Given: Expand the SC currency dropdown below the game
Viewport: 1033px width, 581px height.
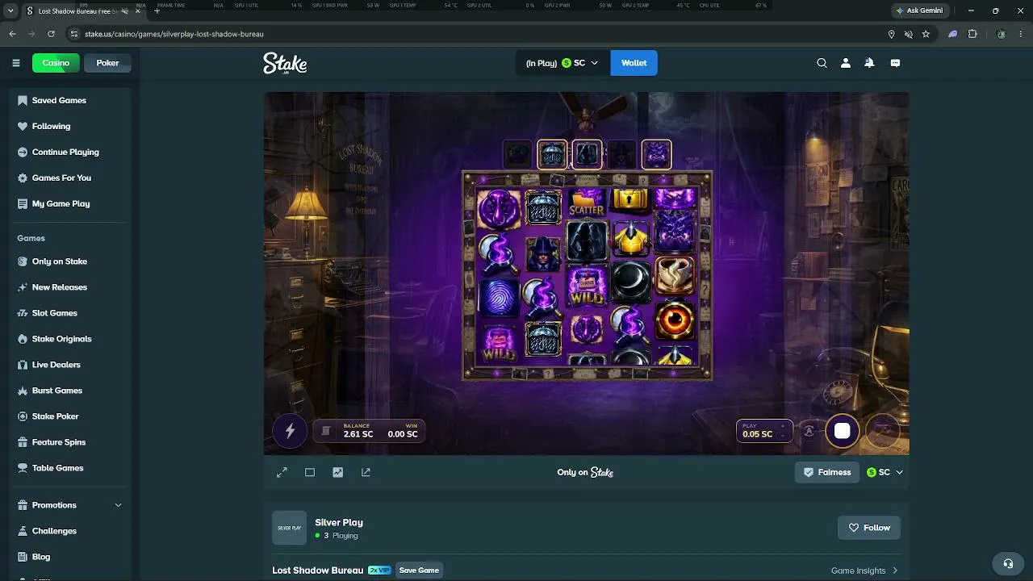Looking at the screenshot, I should (885, 472).
